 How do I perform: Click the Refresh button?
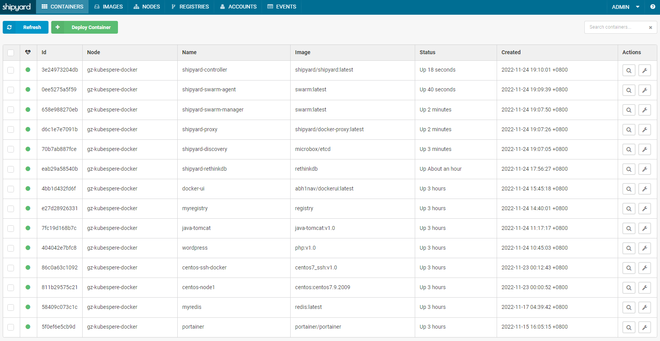click(26, 27)
